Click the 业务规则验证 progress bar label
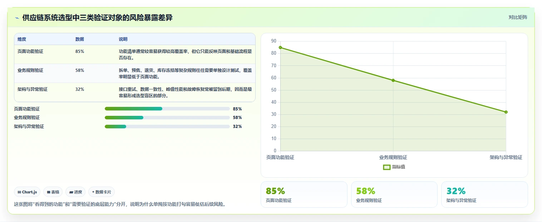The width and height of the screenshot is (542, 222). click(x=27, y=118)
